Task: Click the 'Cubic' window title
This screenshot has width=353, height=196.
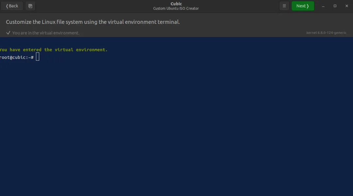Action: (176, 4)
